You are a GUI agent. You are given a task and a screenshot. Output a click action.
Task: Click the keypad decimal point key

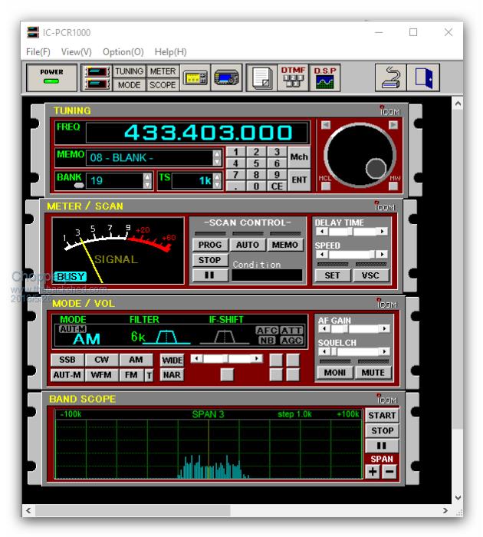point(235,186)
